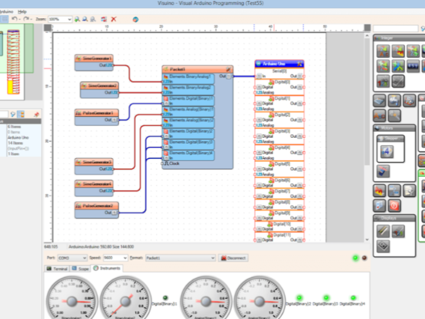Viewport: 425px width, 319px height.
Task: Switch to the Terminal tab
Action: [x=58, y=268]
